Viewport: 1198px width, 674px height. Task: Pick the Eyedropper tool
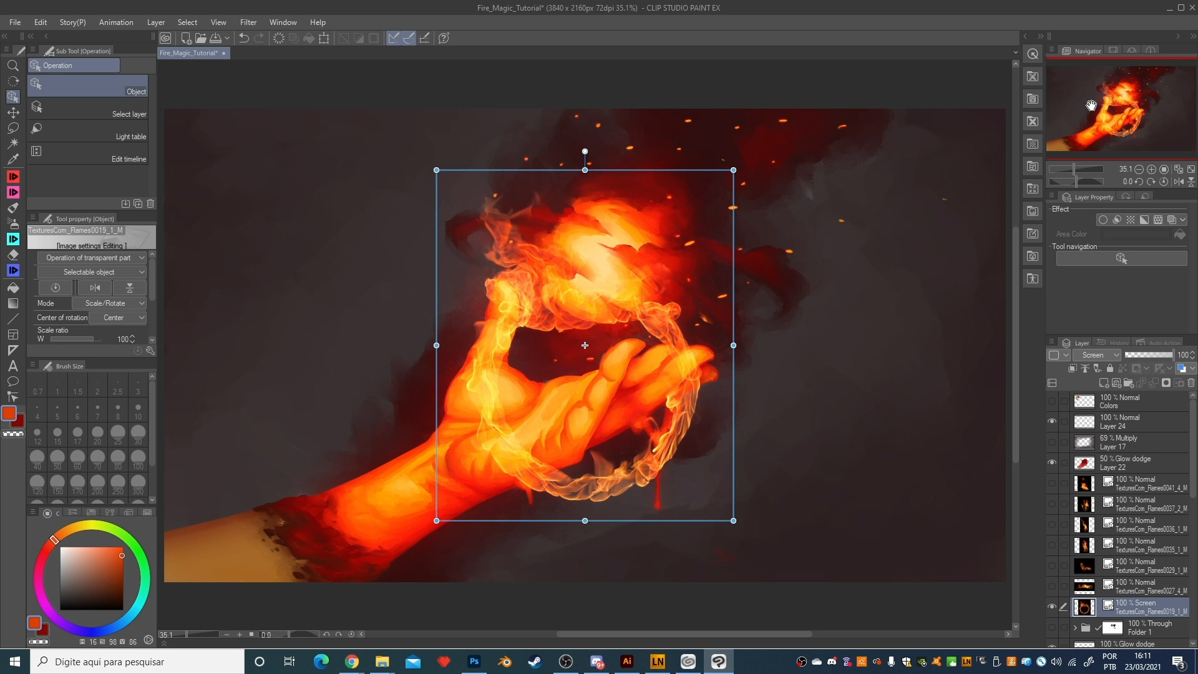point(12,159)
